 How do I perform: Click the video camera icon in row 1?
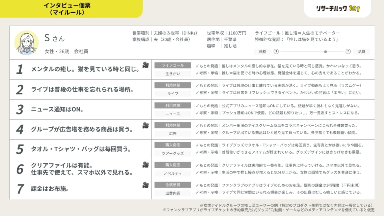coord(146,65)
